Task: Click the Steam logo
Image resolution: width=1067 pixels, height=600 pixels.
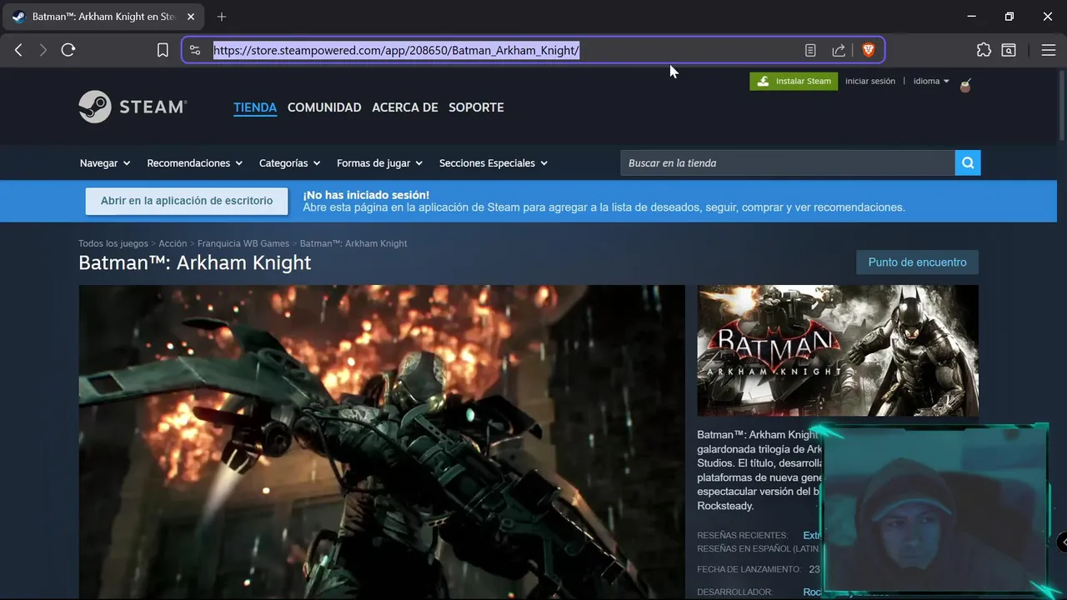Action: tap(133, 107)
